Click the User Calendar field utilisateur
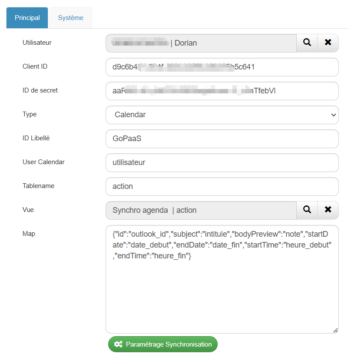 222,162
